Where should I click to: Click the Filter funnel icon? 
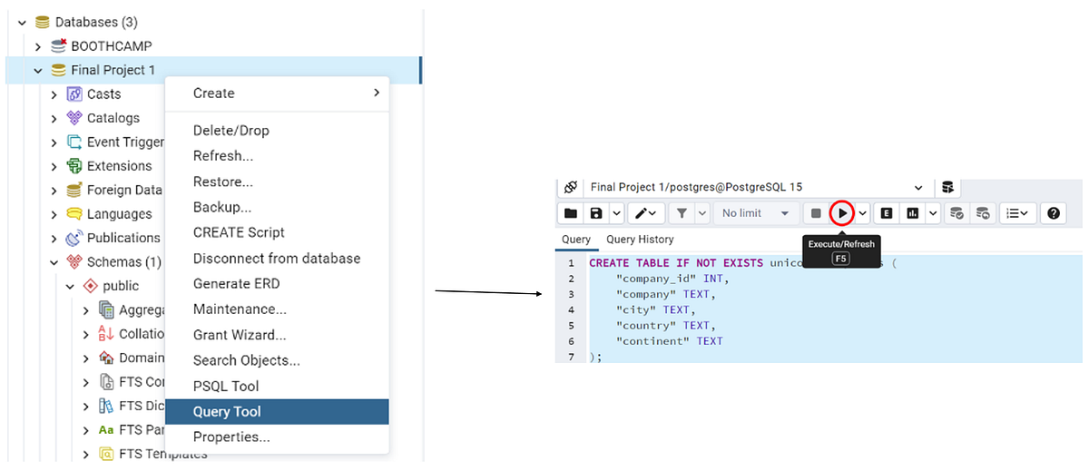(x=682, y=213)
